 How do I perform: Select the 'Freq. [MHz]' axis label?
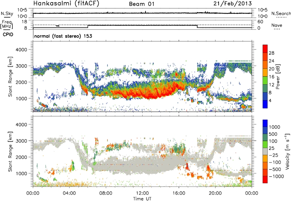(x=7, y=24)
